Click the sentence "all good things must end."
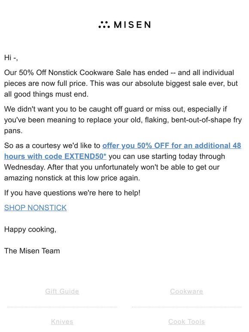 pos(46,94)
